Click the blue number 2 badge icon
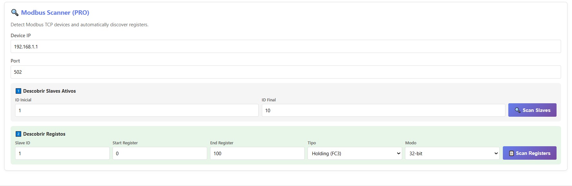572x186 pixels. click(x=18, y=134)
